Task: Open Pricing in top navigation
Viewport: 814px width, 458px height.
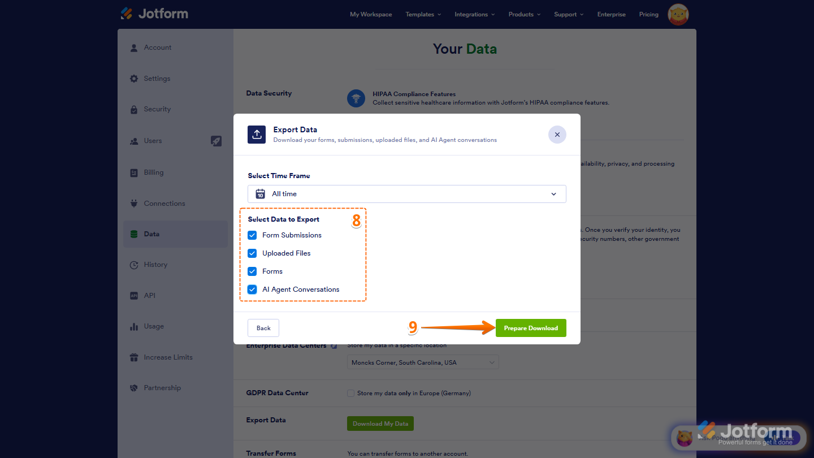Action: coord(649,14)
